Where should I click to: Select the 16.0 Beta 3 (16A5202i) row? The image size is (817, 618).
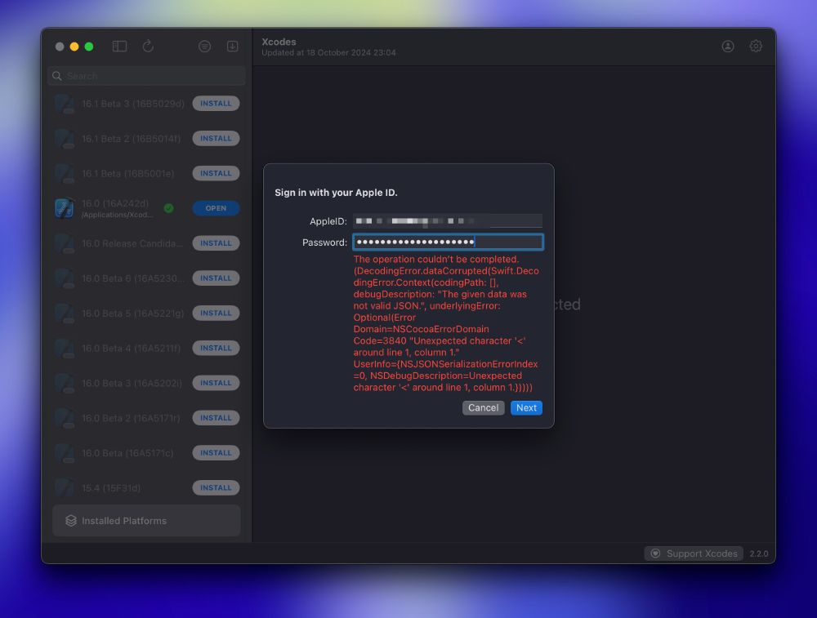pyautogui.click(x=146, y=383)
